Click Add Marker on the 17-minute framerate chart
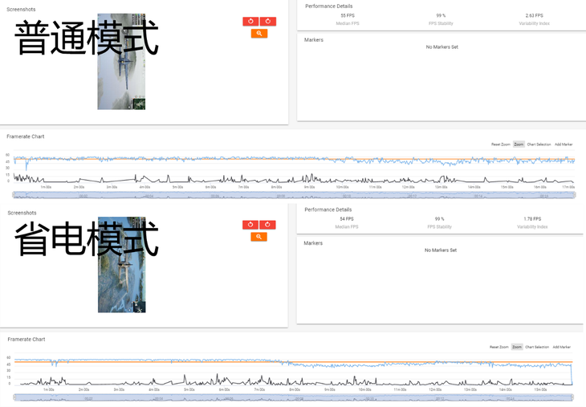This screenshot has height=407, width=586. (x=564, y=144)
